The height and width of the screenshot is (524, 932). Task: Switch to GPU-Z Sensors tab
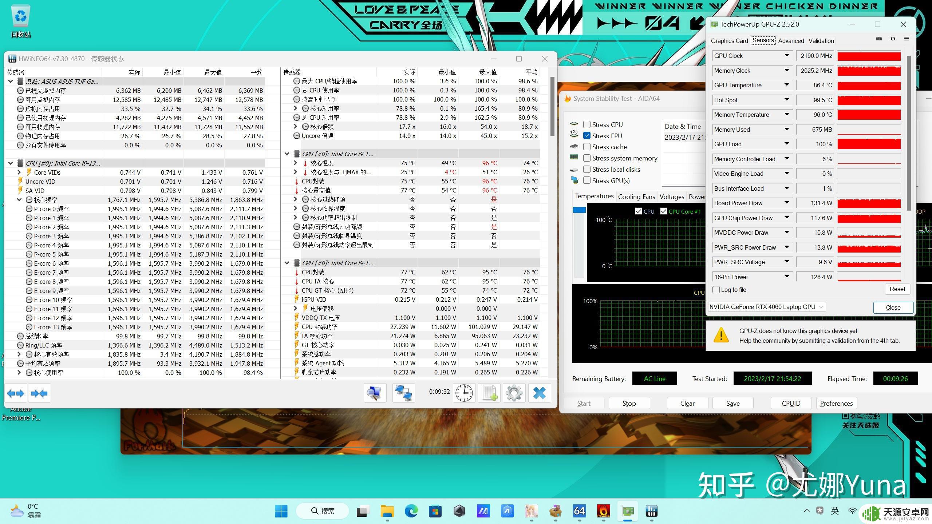point(763,40)
